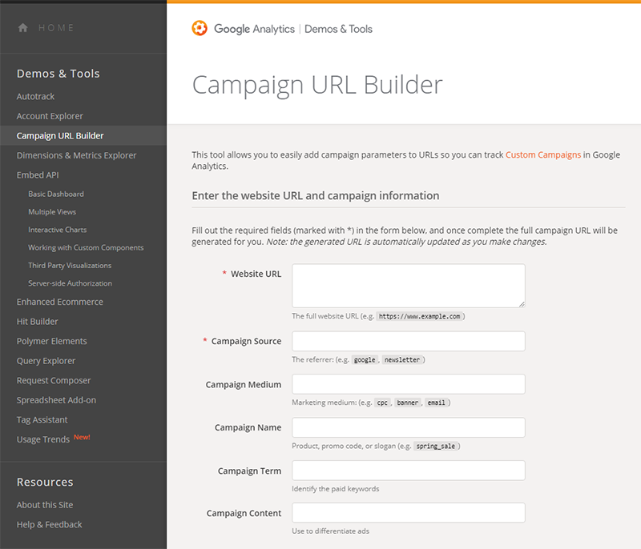Click the home icon in sidebar
This screenshot has width=641, height=549.
point(23,28)
